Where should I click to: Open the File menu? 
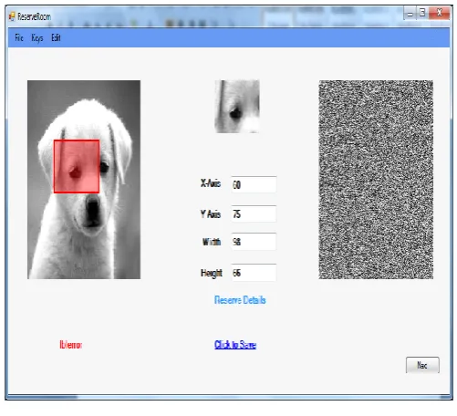[x=19, y=37]
